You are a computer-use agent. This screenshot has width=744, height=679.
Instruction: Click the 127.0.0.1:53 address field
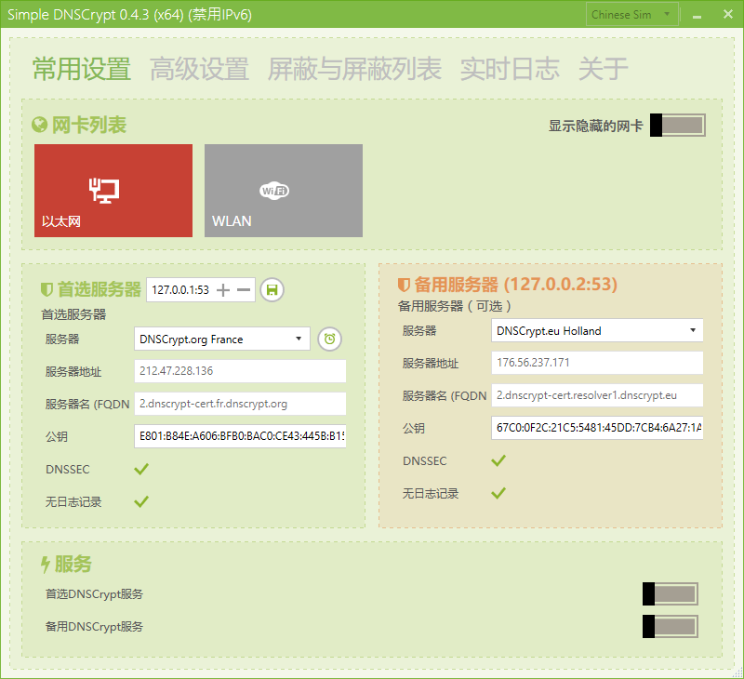(180, 290)
